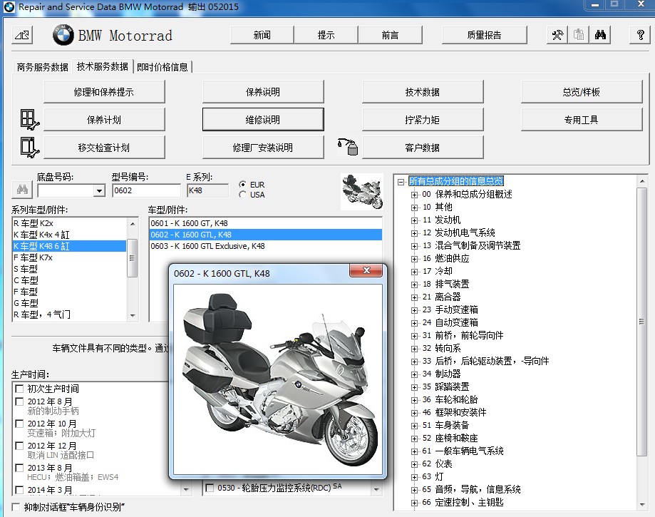655x517 pixels.
Task: Switch to the 技术服务数据 tab
Action: [103, 66]
